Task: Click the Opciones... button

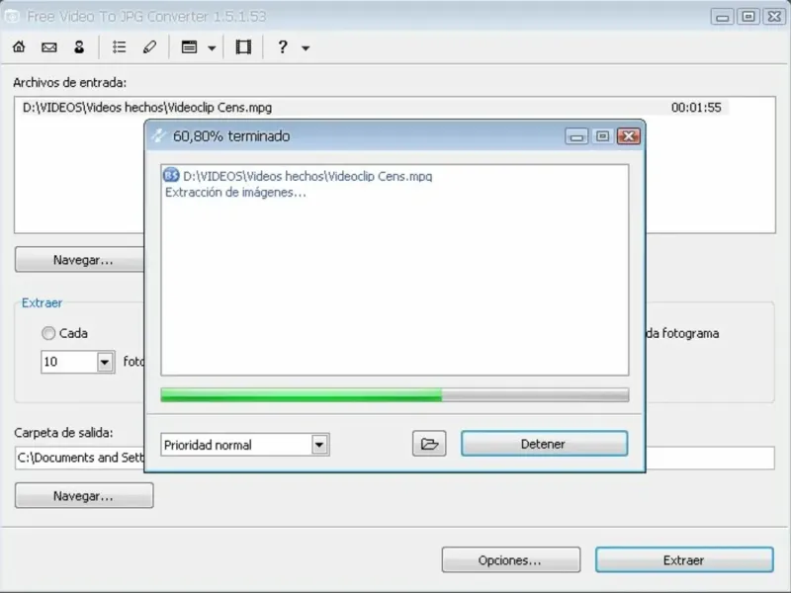Action: click(x=511, y=560)
